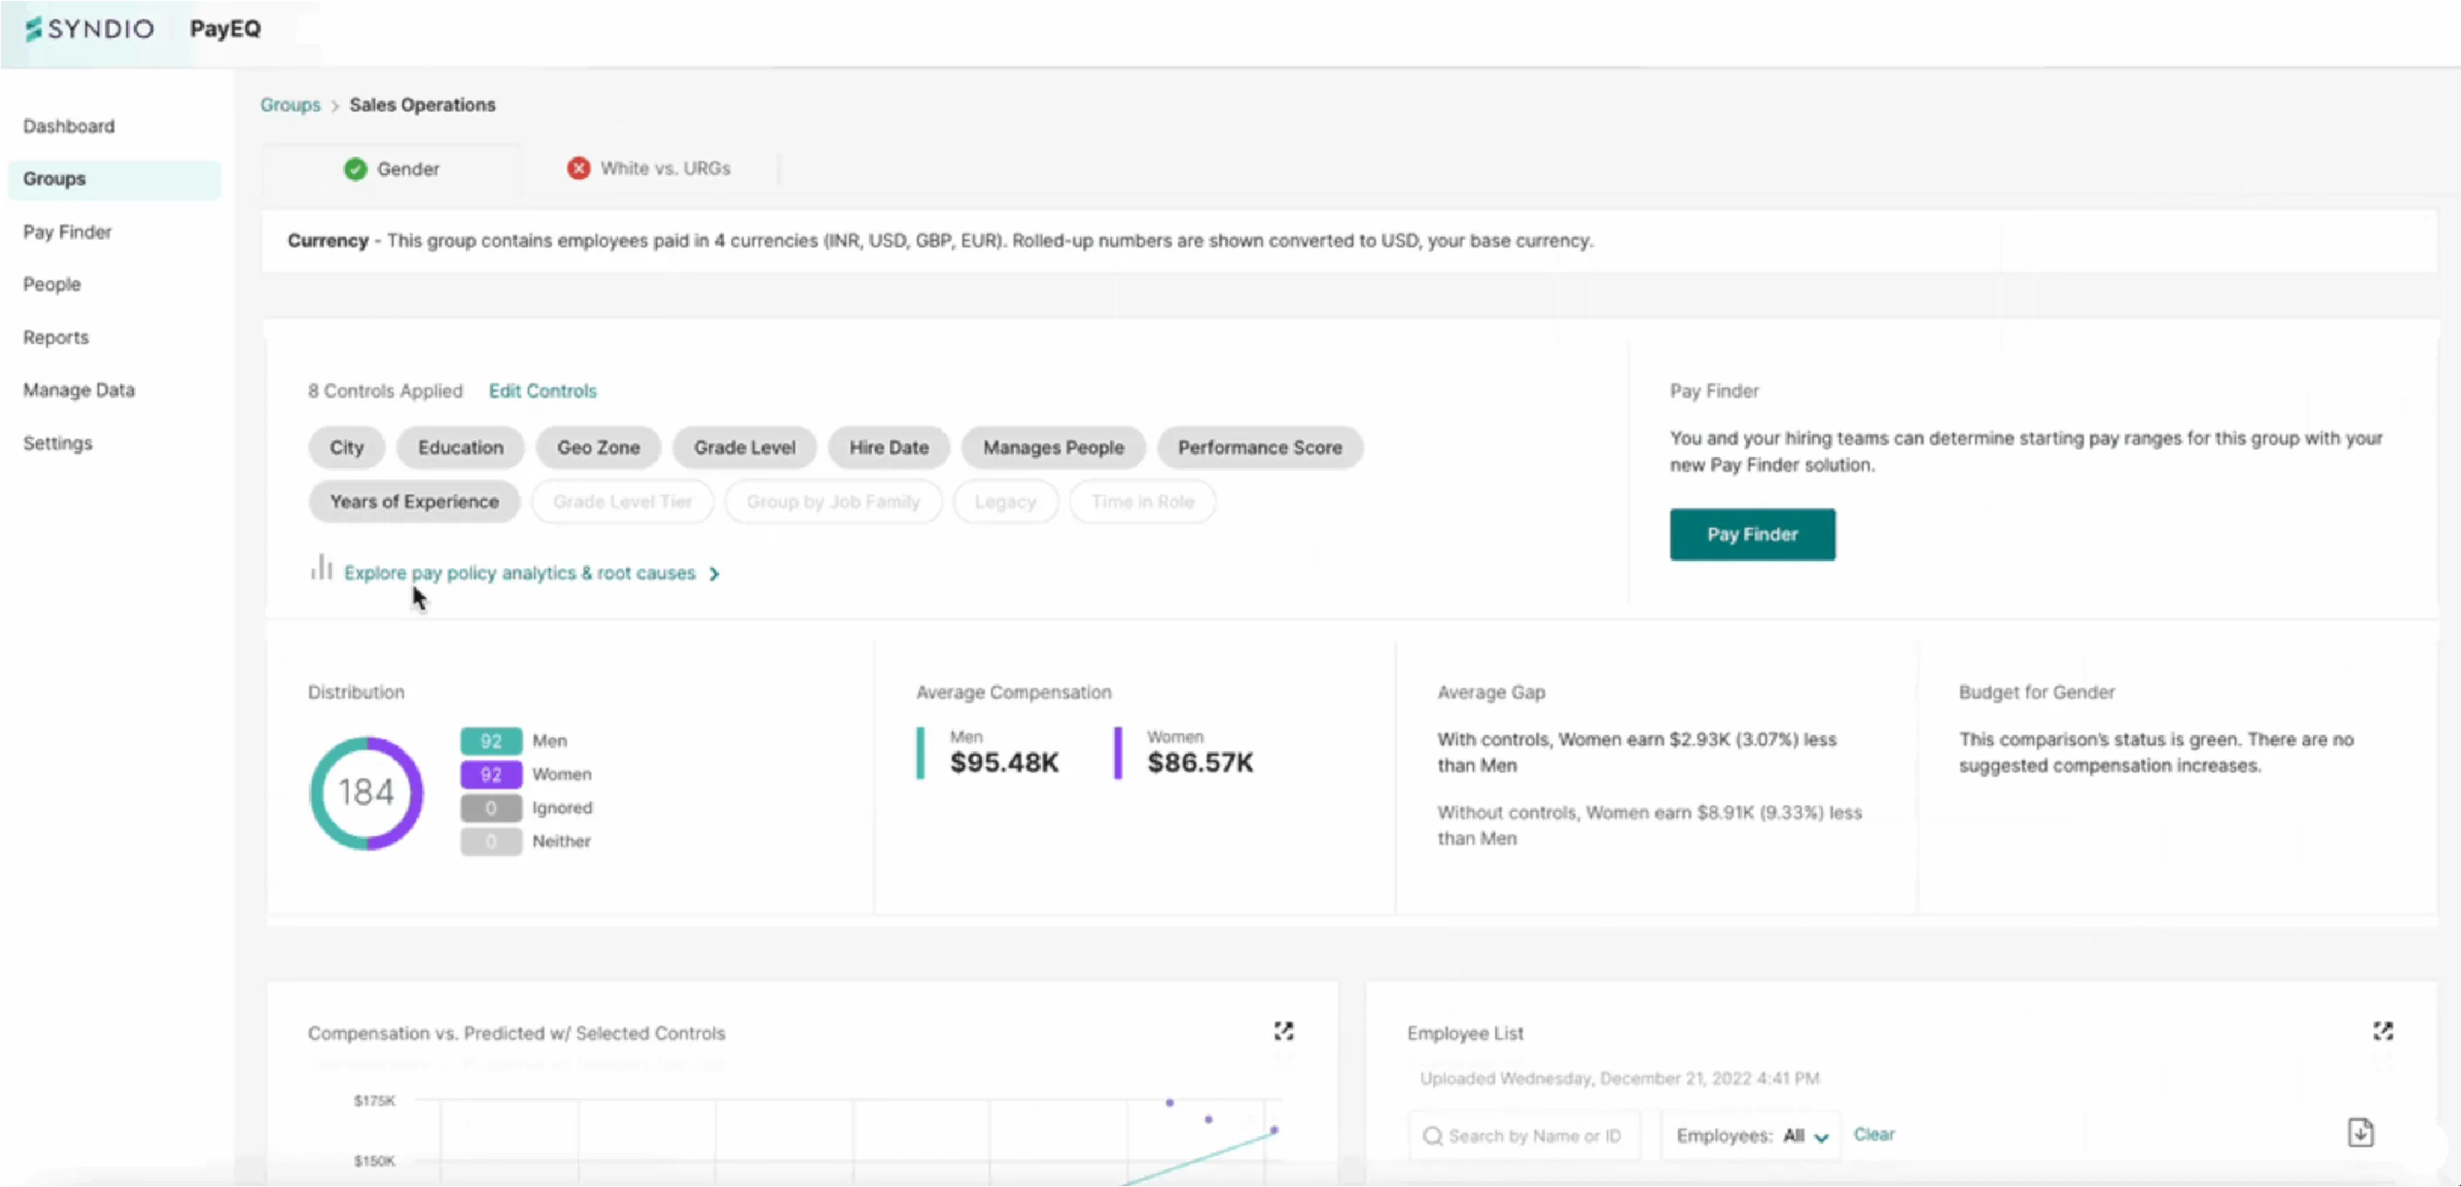
Task: Expand the Compensation vs. Predicted chart
Action: [x=1284, y=1031]
